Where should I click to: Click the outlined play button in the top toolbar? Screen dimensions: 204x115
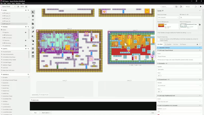(196, 7)
